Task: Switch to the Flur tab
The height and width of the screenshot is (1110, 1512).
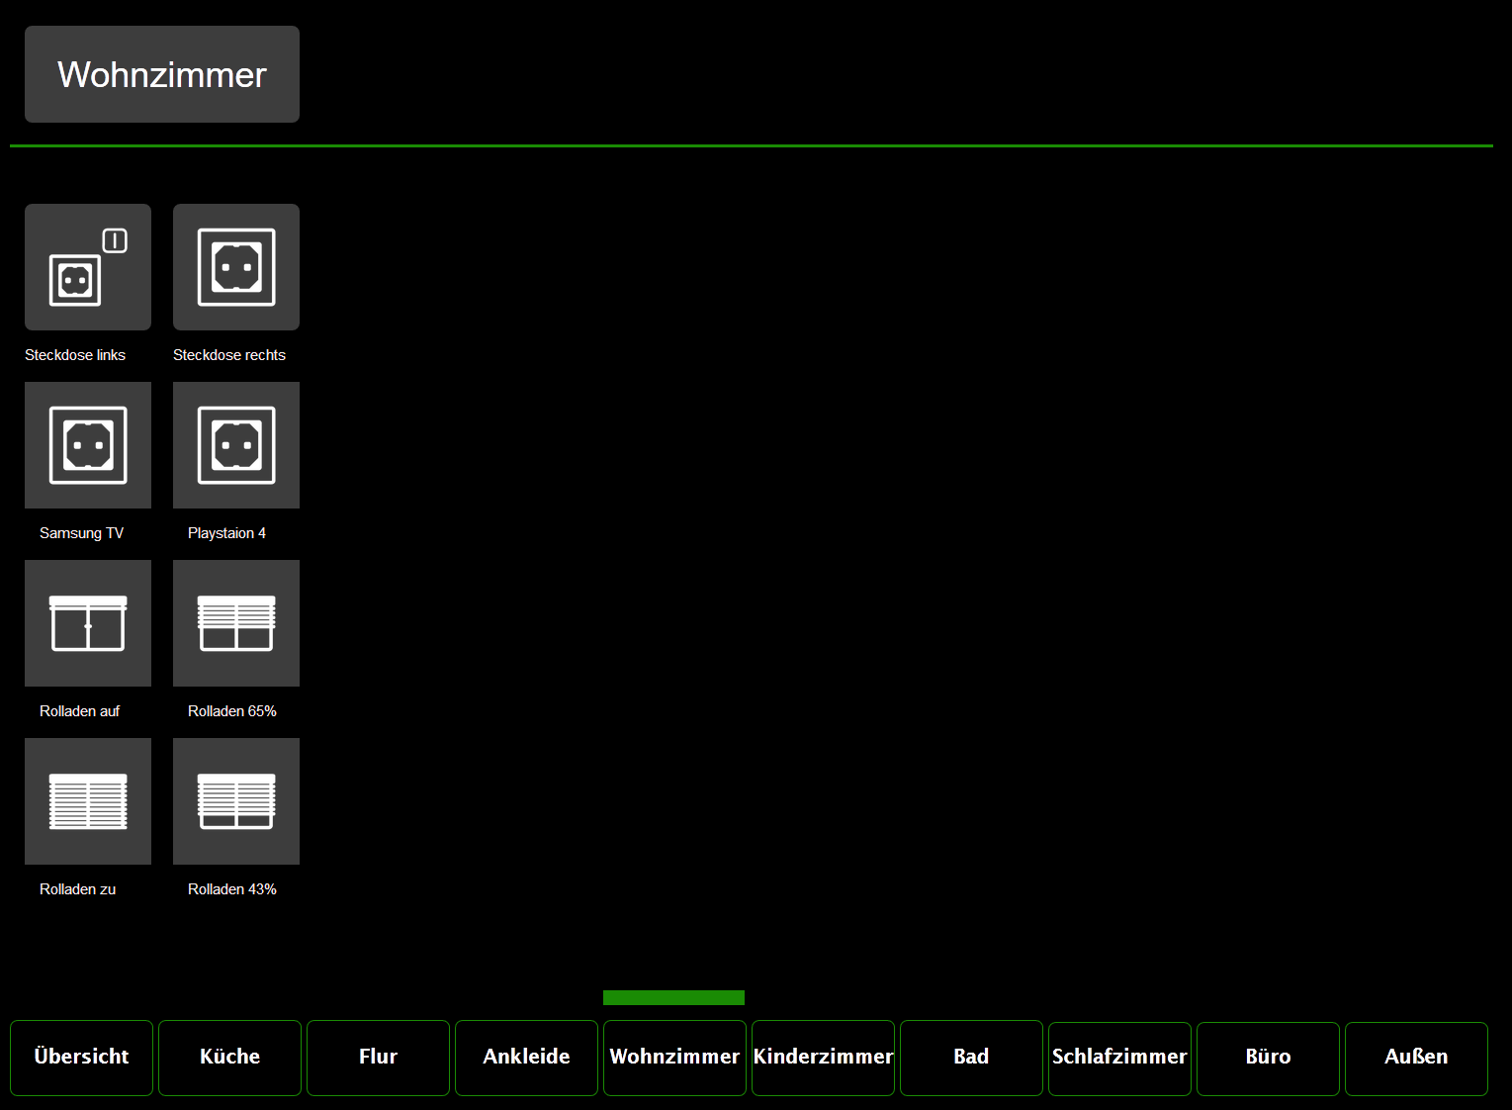Action: (378, 1058)
